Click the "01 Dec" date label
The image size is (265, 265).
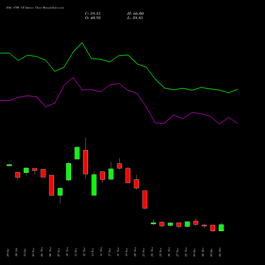[195, 252]
